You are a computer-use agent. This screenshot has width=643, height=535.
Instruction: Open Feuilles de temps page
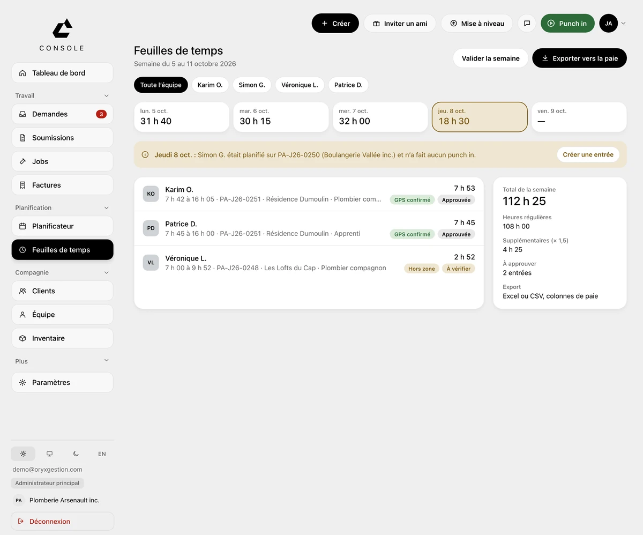pyautogui.click(x=62, y=250)
